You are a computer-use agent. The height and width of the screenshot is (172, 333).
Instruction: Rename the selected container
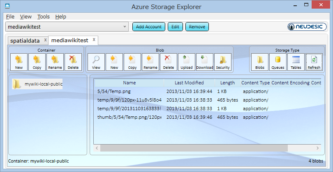click(x=55, y=62)
